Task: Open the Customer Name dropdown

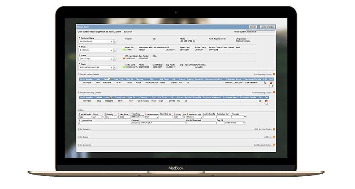Action: [115, 42]
